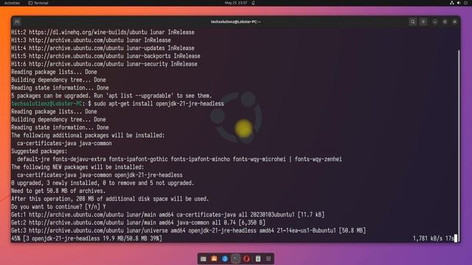Screen dimensions: 472x265
Task: Open the terminal hamburger menu
Action: click(x=423, y=21)
